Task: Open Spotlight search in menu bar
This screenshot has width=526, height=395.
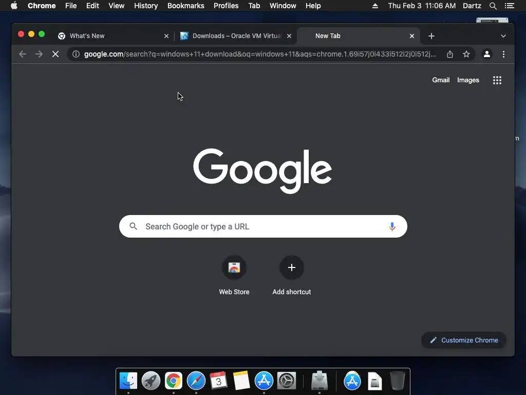Action: tap(493, 6)
